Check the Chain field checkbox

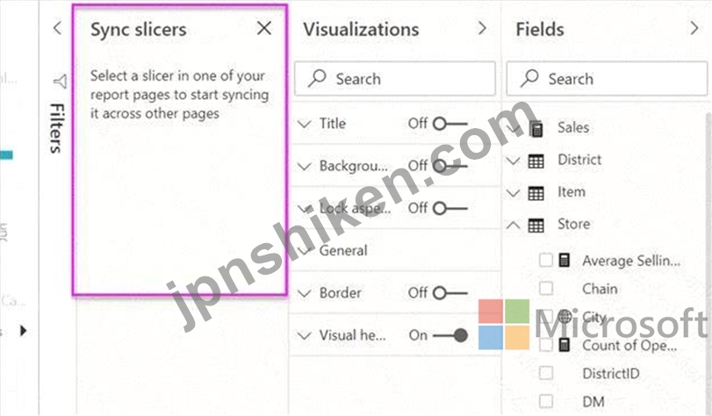[546, 289]
